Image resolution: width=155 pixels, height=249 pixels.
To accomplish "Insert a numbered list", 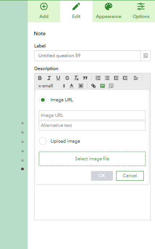I will (98, 78).
